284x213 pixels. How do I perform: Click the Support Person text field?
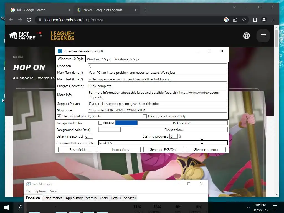click(158, 104)
